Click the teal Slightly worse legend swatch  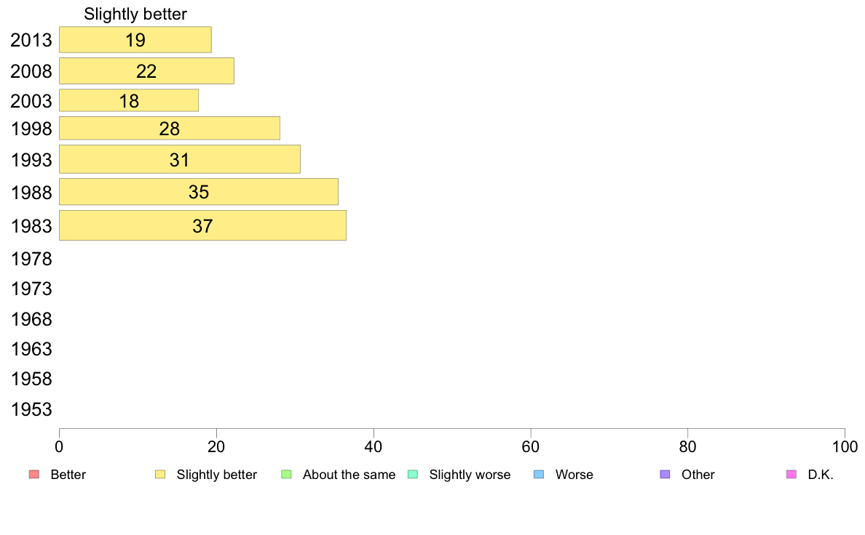pos(413,475)
